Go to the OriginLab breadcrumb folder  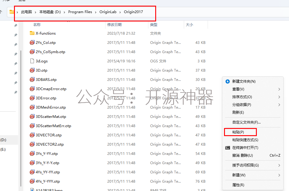click(108, 12)
